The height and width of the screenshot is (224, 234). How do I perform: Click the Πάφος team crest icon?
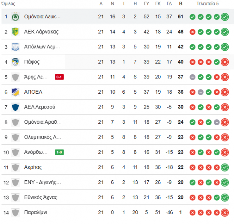[15, 62]
